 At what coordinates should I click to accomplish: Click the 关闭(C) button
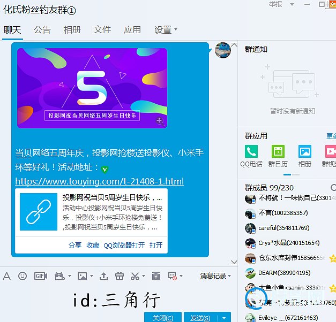[163, 318]
